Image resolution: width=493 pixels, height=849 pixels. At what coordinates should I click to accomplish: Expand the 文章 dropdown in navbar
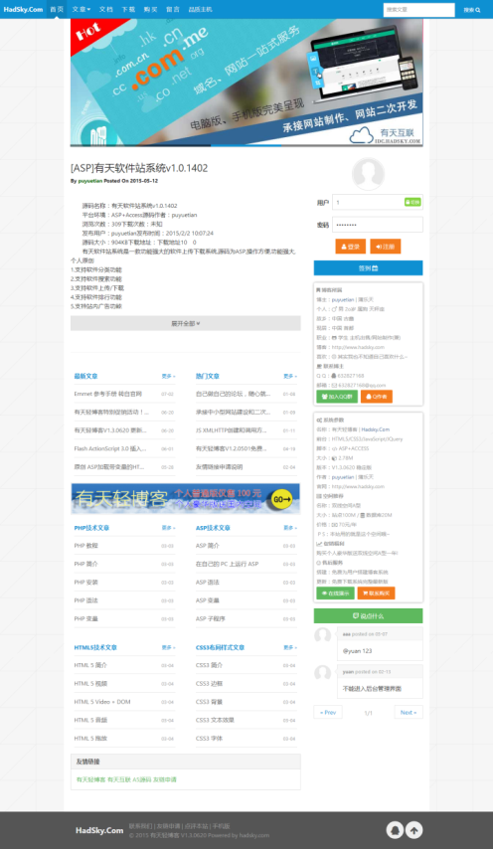(82, 9)
